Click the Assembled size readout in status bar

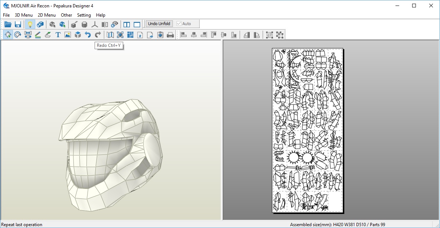338,225
